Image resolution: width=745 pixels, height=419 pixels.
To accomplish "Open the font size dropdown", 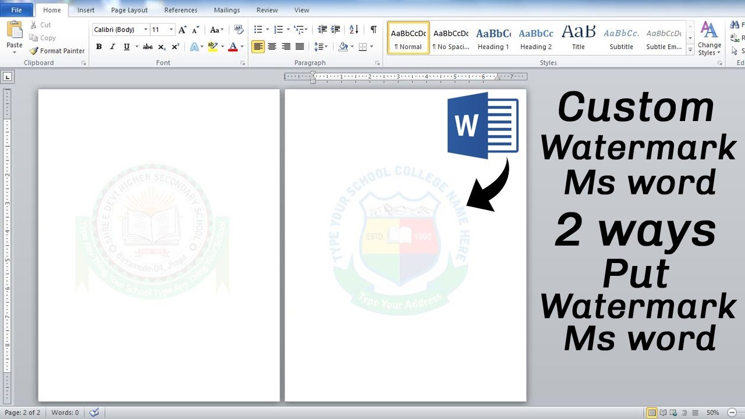I will click(x=171, y=30).
